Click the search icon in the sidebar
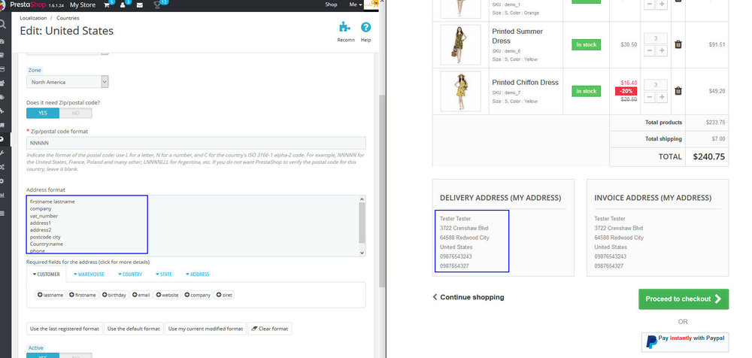 pyautogui.click(x=3, y=24)
